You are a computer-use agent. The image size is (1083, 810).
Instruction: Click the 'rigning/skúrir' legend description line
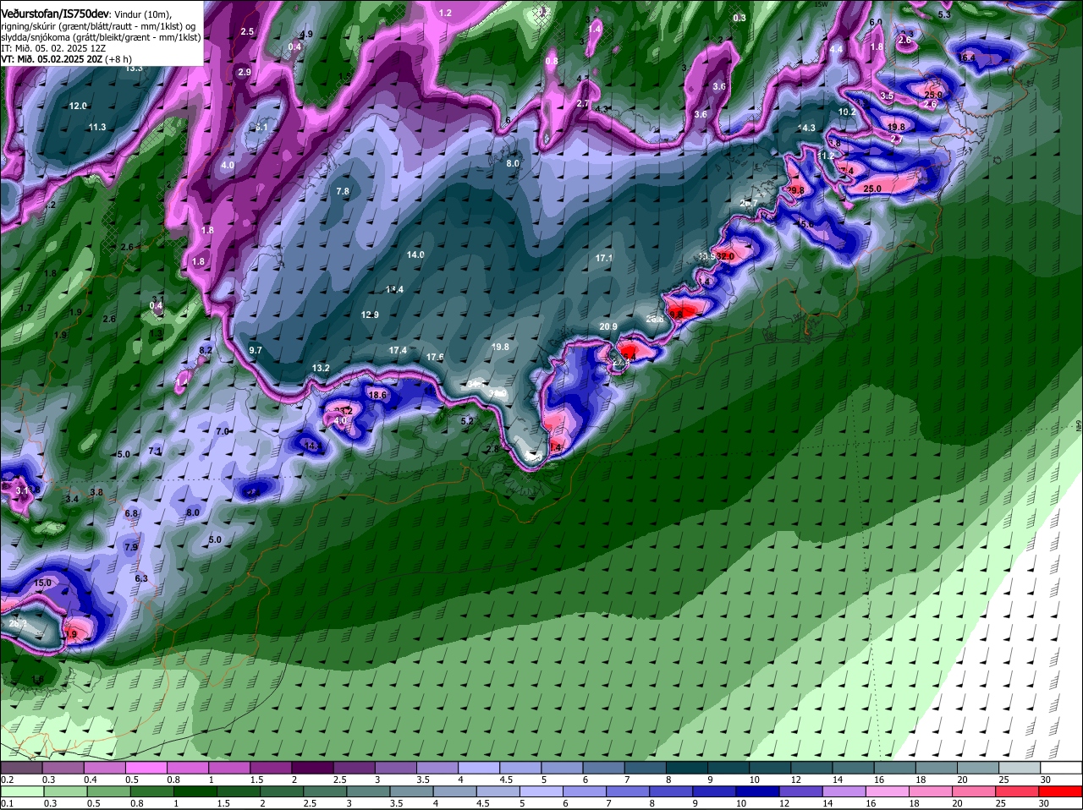96,26
